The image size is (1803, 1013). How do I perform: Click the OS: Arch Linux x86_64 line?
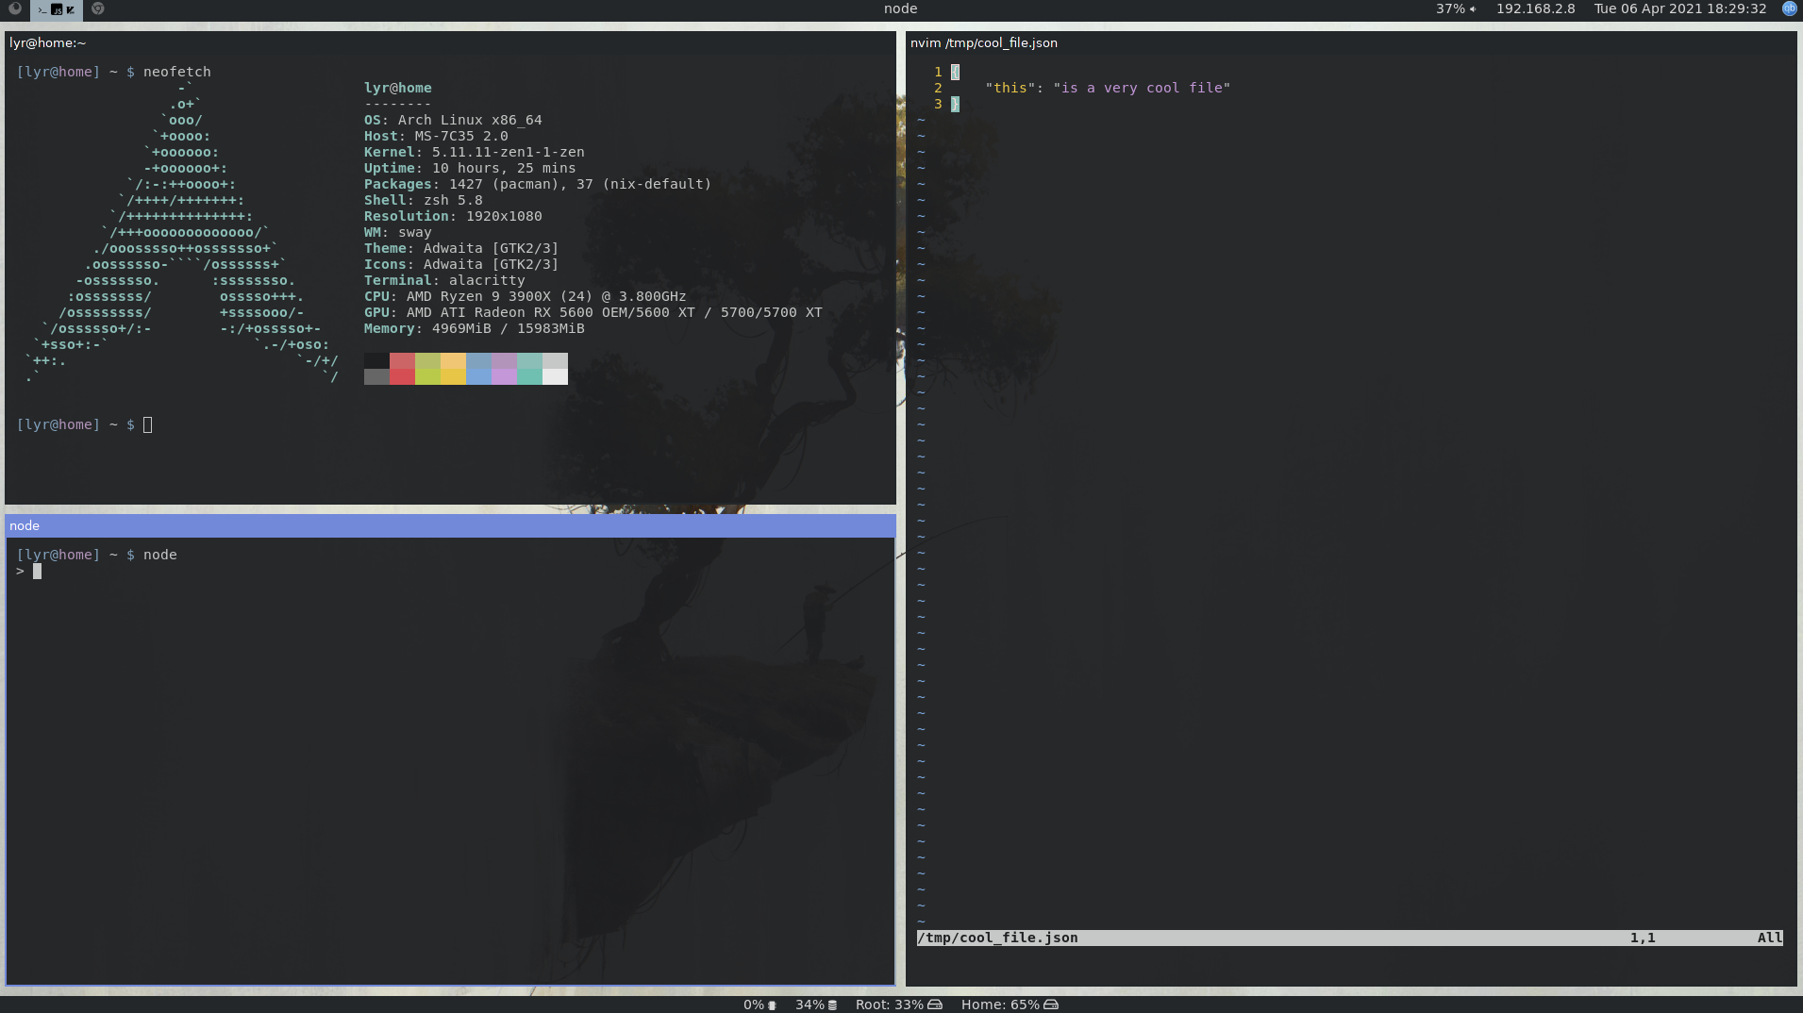tap(453, 120)
